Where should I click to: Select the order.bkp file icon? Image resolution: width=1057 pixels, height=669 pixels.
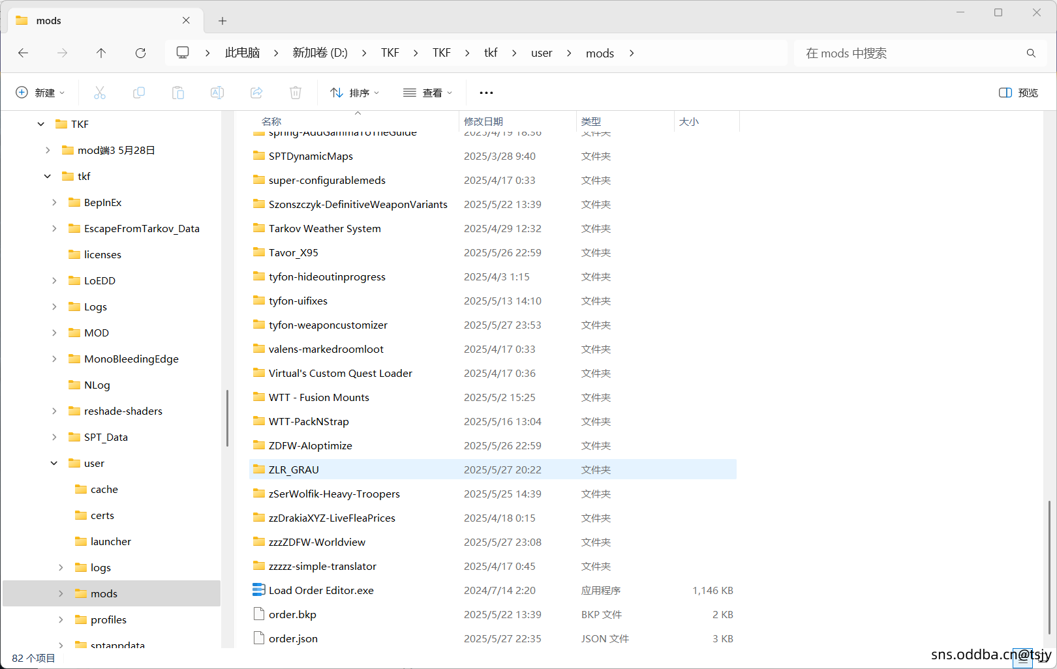pos(259,614)
